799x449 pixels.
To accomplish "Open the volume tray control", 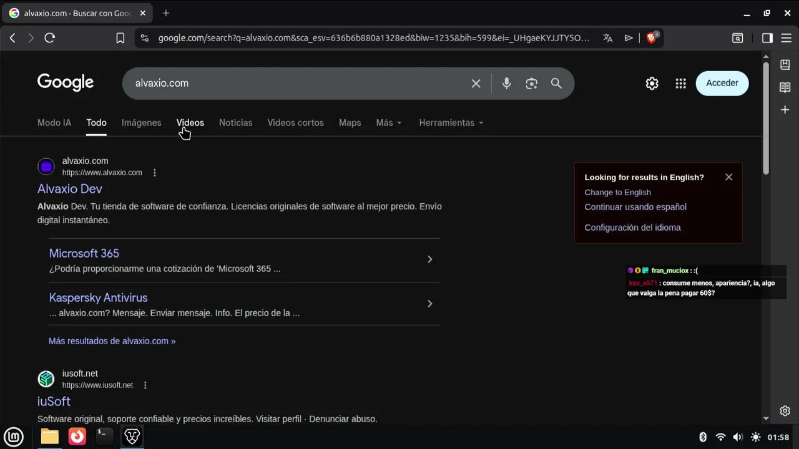I will point(738,437).
